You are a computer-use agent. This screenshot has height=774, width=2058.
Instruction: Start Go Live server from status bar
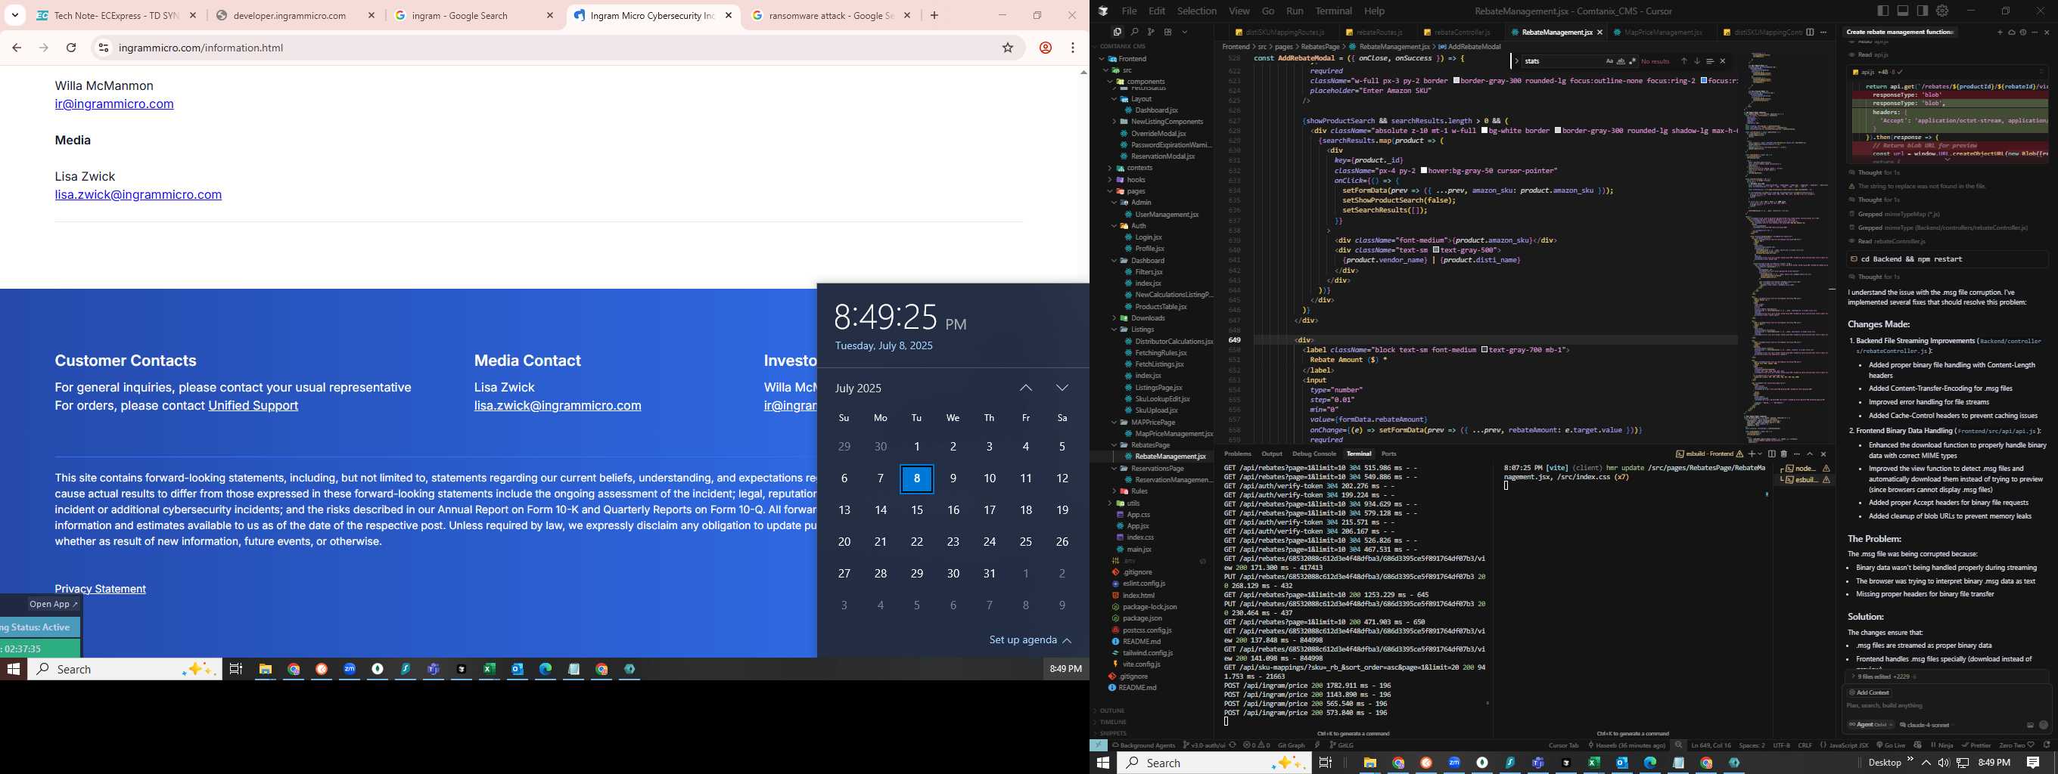[x=1891, y=745]
